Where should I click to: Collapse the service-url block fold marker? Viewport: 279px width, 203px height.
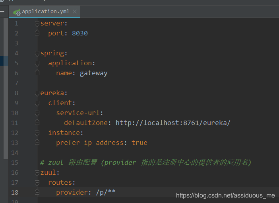pos(37,113)
